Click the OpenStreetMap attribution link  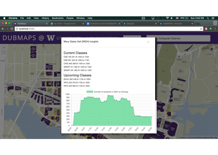click(195, 137)
